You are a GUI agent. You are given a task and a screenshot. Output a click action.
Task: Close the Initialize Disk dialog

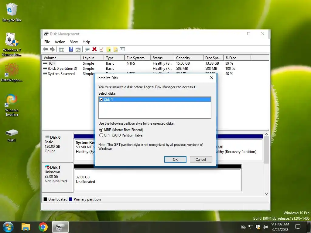pos(212,78)
